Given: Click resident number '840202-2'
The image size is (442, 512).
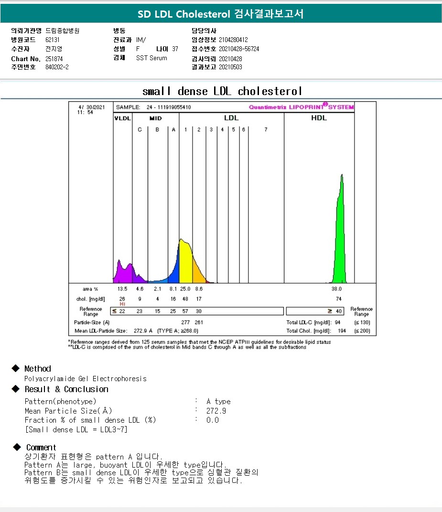Looking at the screenshot, I should tap(57, 67).
